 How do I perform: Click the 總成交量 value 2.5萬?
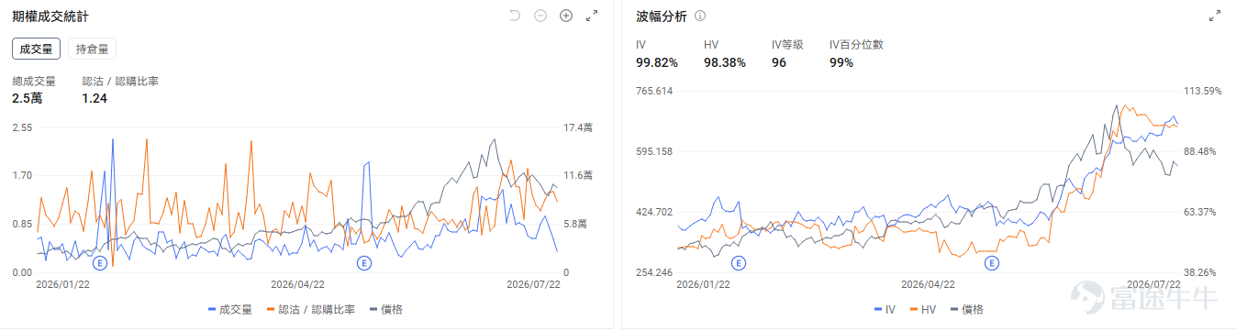pyautogui.click(x=28, y=98)
